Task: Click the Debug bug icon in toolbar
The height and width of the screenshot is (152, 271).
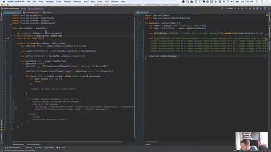Action: (242, 8)
